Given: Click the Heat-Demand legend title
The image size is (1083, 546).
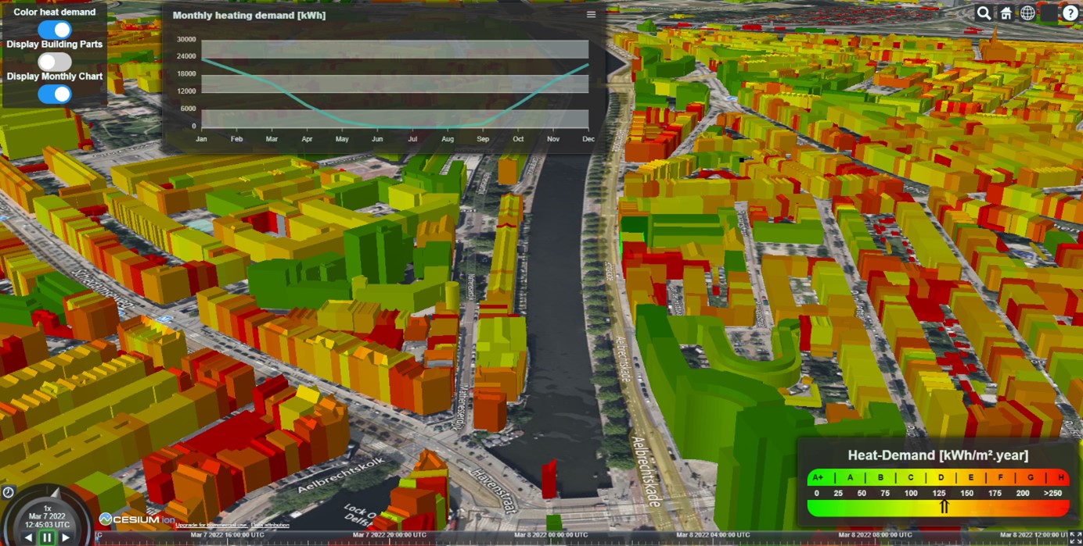Looking at the screenshot, I should pyautogui.click(x=938, y=455).
